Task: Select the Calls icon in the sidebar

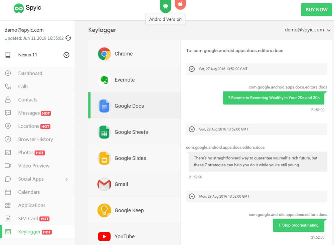Action: point(7,86)
